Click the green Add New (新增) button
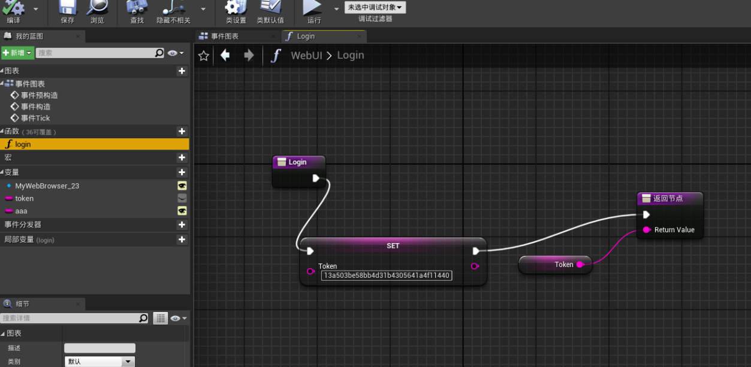 17,53
